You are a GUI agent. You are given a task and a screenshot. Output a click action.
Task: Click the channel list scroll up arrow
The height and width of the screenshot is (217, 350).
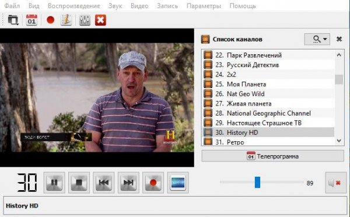[339, 55]
